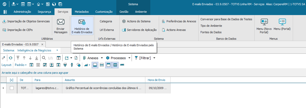
Task: Click the pencil edit icon
Action: tap(3, 58)
